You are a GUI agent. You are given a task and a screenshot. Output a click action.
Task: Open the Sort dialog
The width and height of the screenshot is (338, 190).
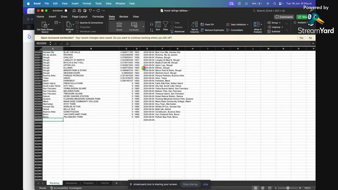tap(158, 26)
